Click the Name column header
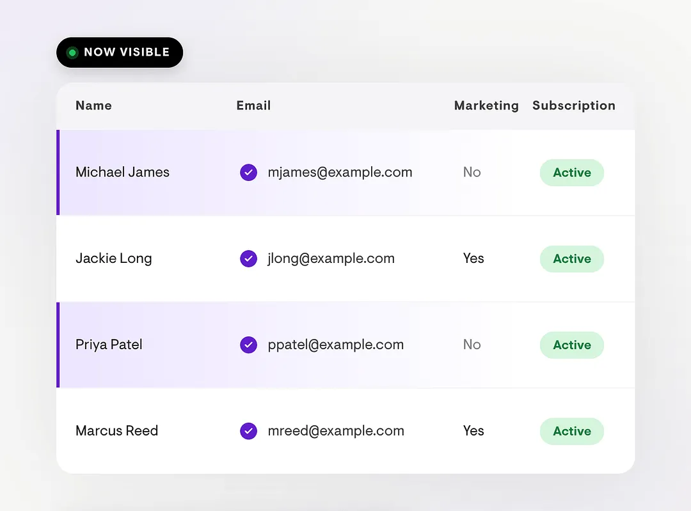 coord(93,106)
